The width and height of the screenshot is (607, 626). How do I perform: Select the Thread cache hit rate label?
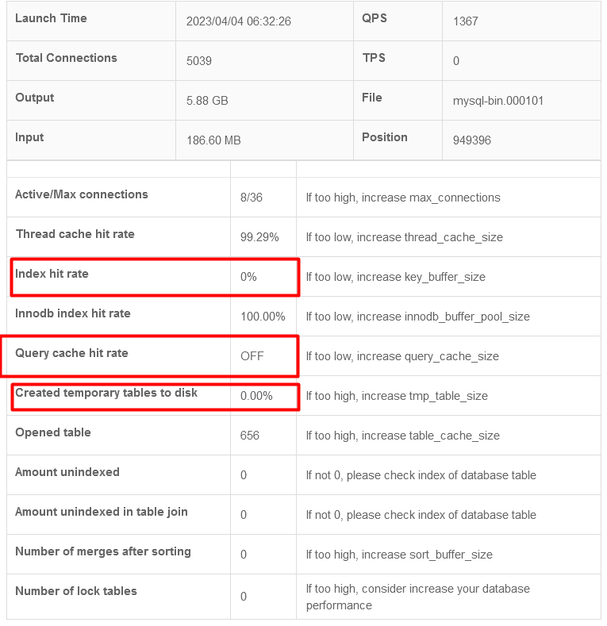coord(75,234)
